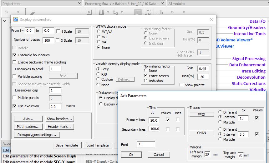Click Plot headers... button
The image size is (269, 163).
pyautogui.click(x=28, y=127)
